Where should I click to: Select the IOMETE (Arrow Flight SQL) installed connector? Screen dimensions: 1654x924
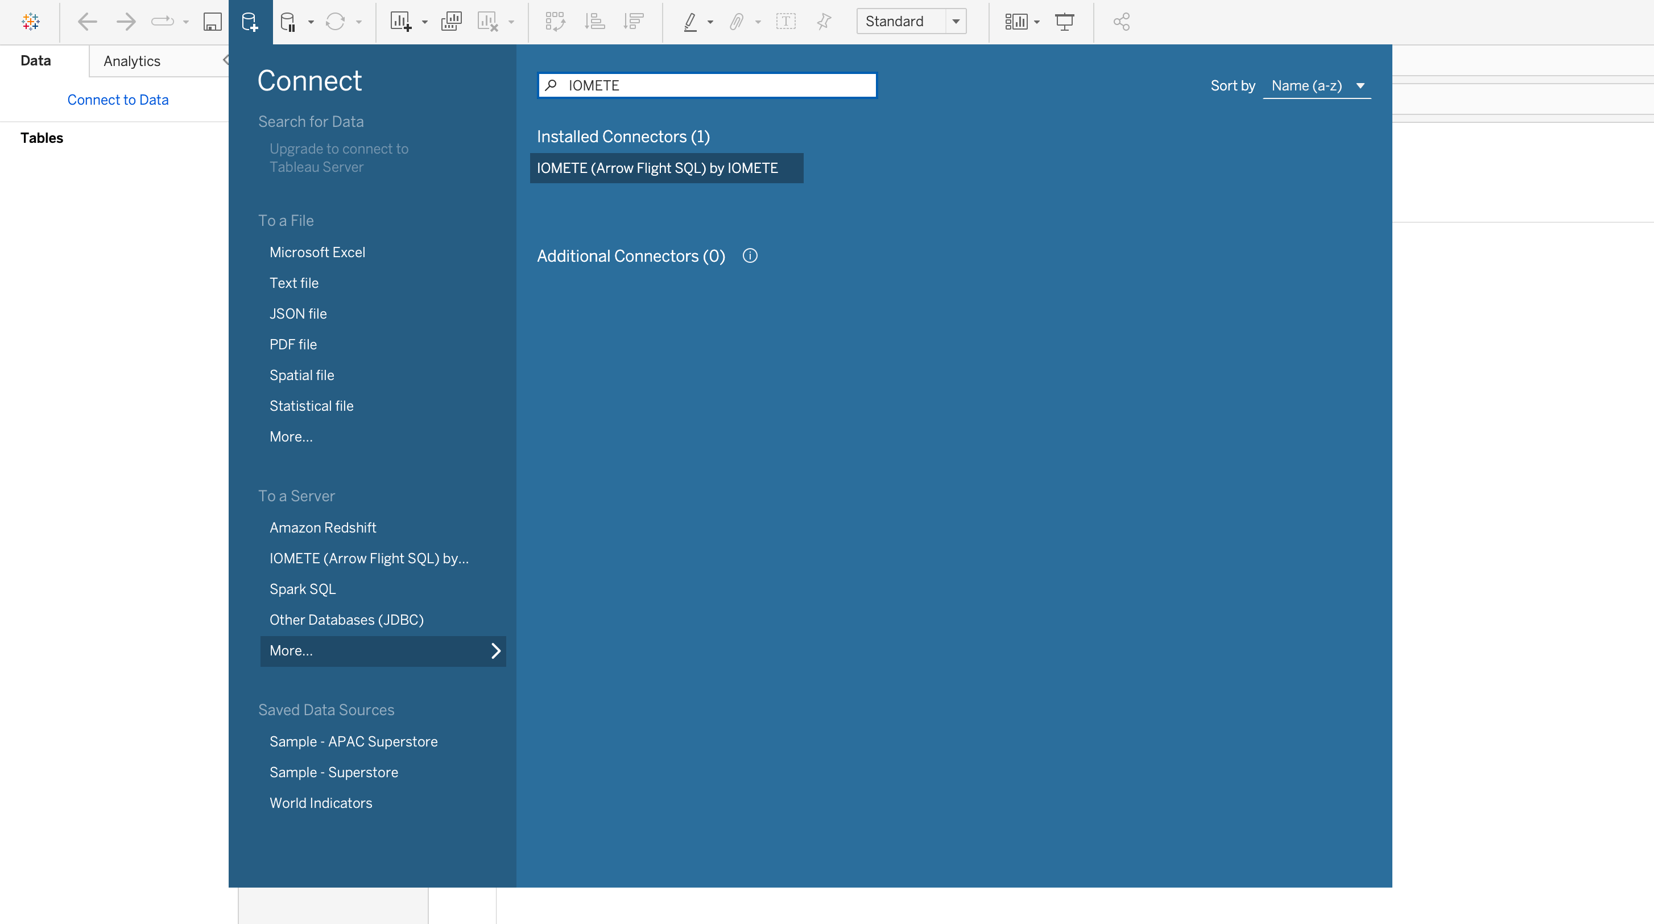[x=667, y=168]
